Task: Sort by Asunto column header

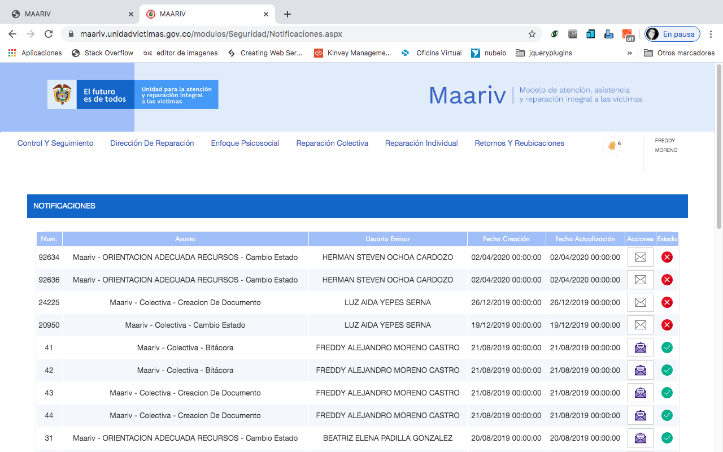Action: 185,239
